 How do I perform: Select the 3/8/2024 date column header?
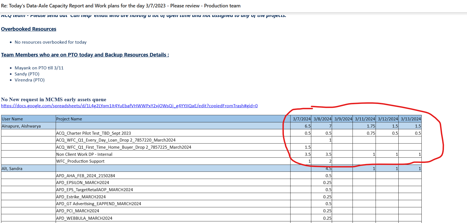coord(321,119)
